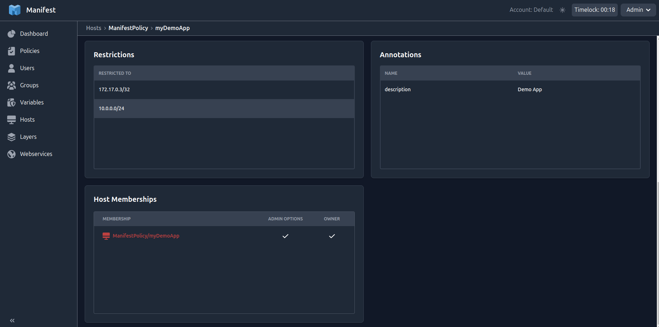
Task: Open the Admin dropdown menu
Action: click(638, 10)
